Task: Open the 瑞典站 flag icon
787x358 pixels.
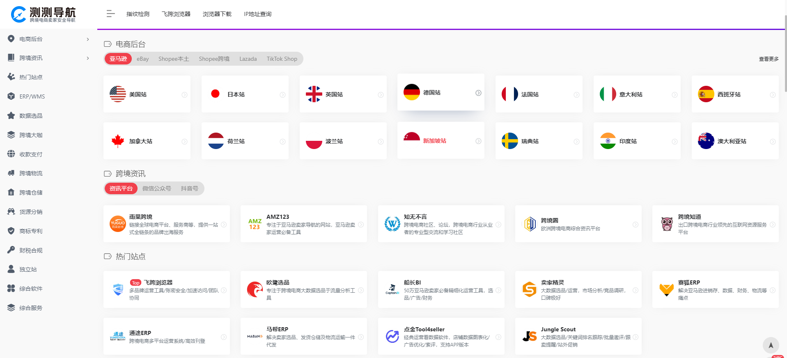Action: pos(510,141)
